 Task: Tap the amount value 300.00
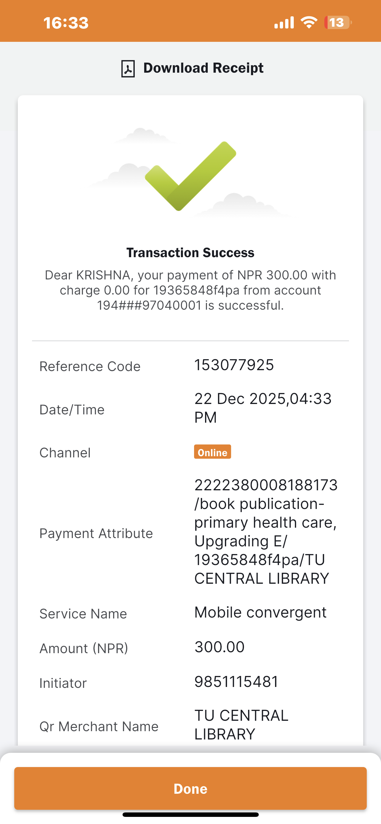[220, 647]
